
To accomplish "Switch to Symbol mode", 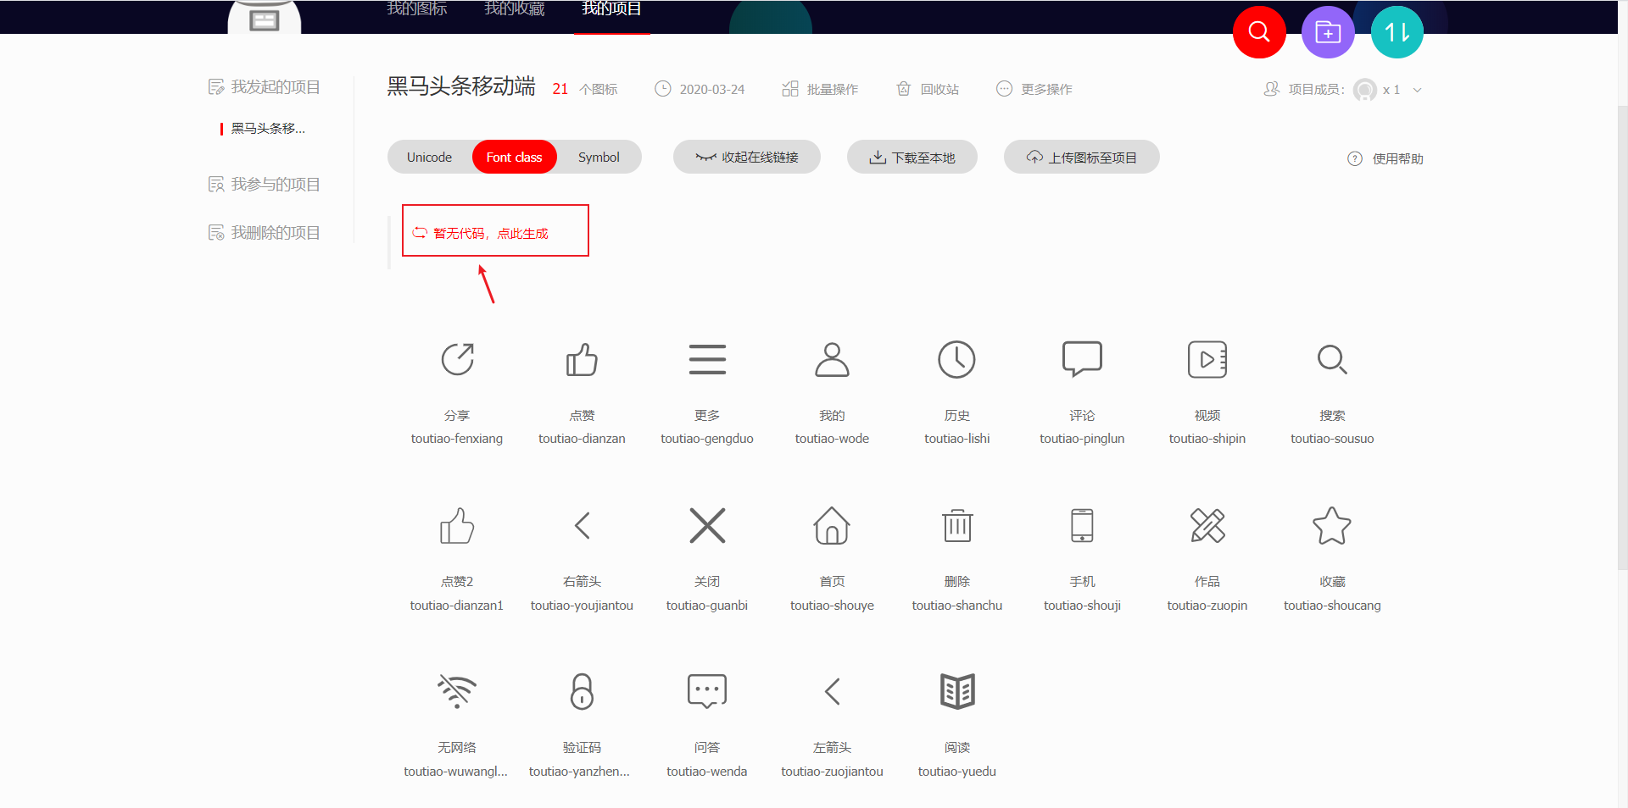I will point(599,157).
